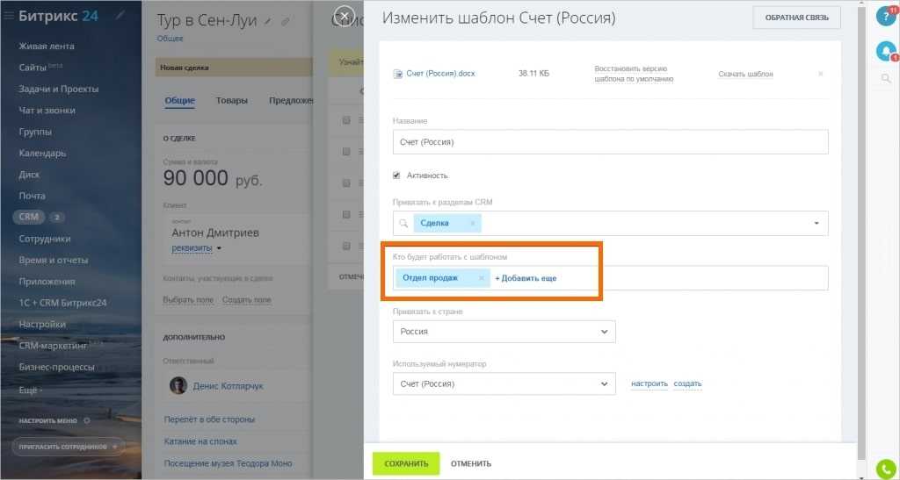Toggle the Активность checkbox
The height and width of the screenshot is (480, 900).
[396, 176]
